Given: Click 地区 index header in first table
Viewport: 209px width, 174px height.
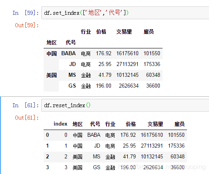Looking at the screenshot, I should [51, 43].
